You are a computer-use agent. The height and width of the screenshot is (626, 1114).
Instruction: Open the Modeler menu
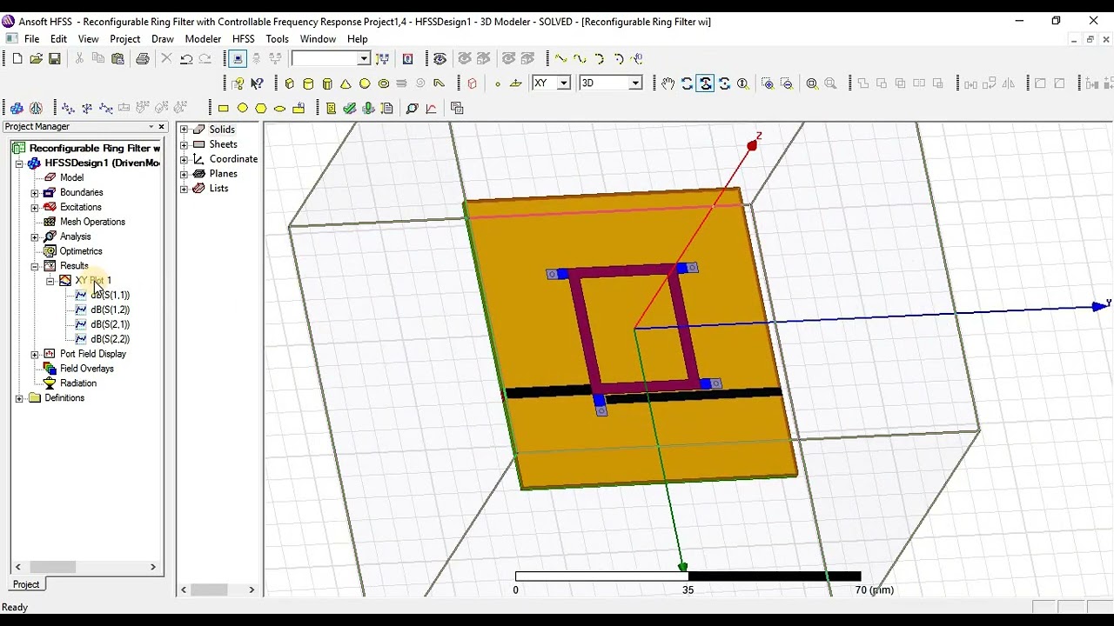203,39
